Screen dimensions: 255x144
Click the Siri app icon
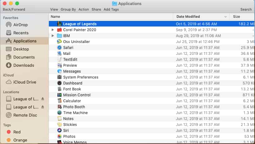click(x=59, y=130)
